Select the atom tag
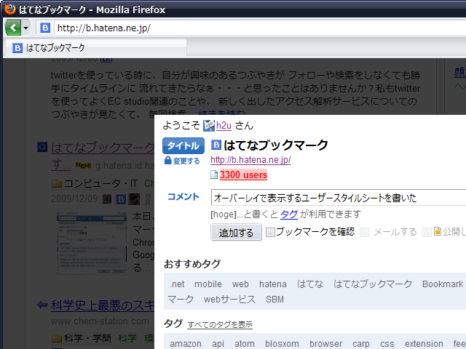 pos(245,344)
